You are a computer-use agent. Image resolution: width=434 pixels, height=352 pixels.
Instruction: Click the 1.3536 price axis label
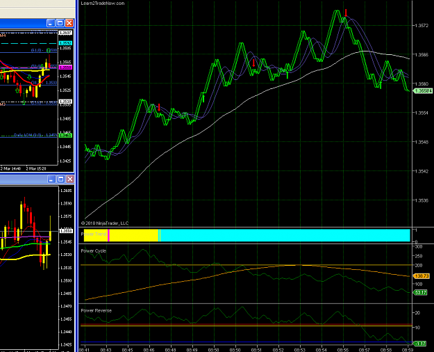click(422, 200)
